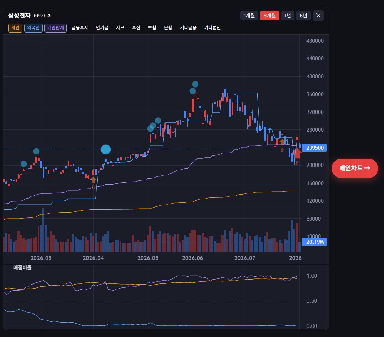Enable the 금융투자 investor filter
384x337 pixels.
tap(79, 28)
